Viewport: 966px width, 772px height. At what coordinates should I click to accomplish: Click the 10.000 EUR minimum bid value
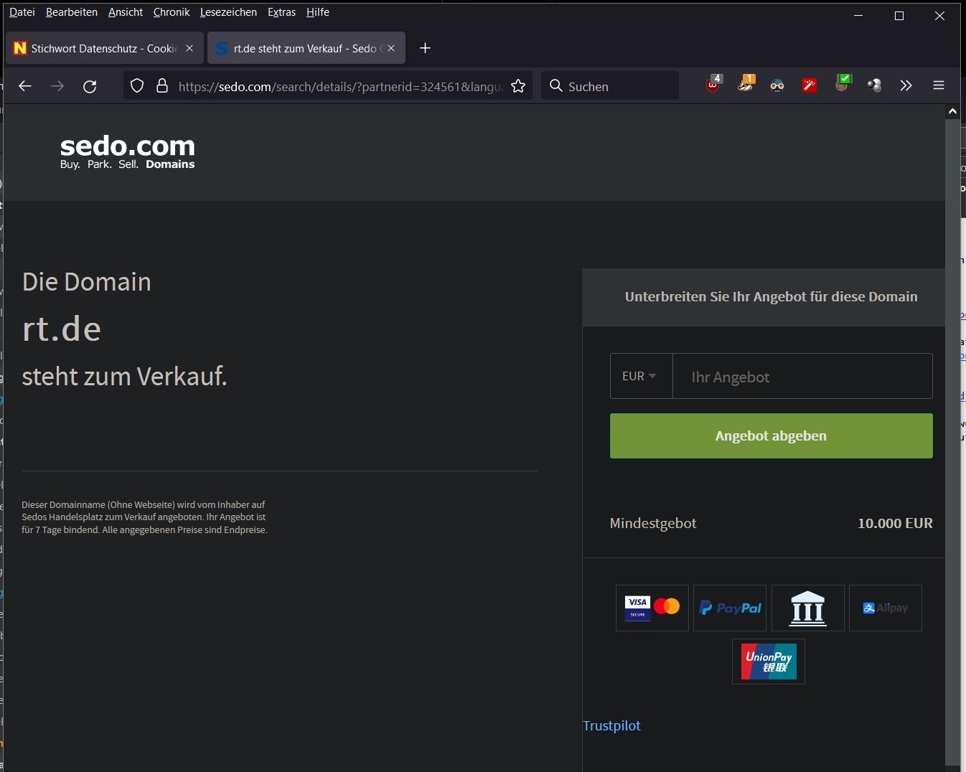895,523
